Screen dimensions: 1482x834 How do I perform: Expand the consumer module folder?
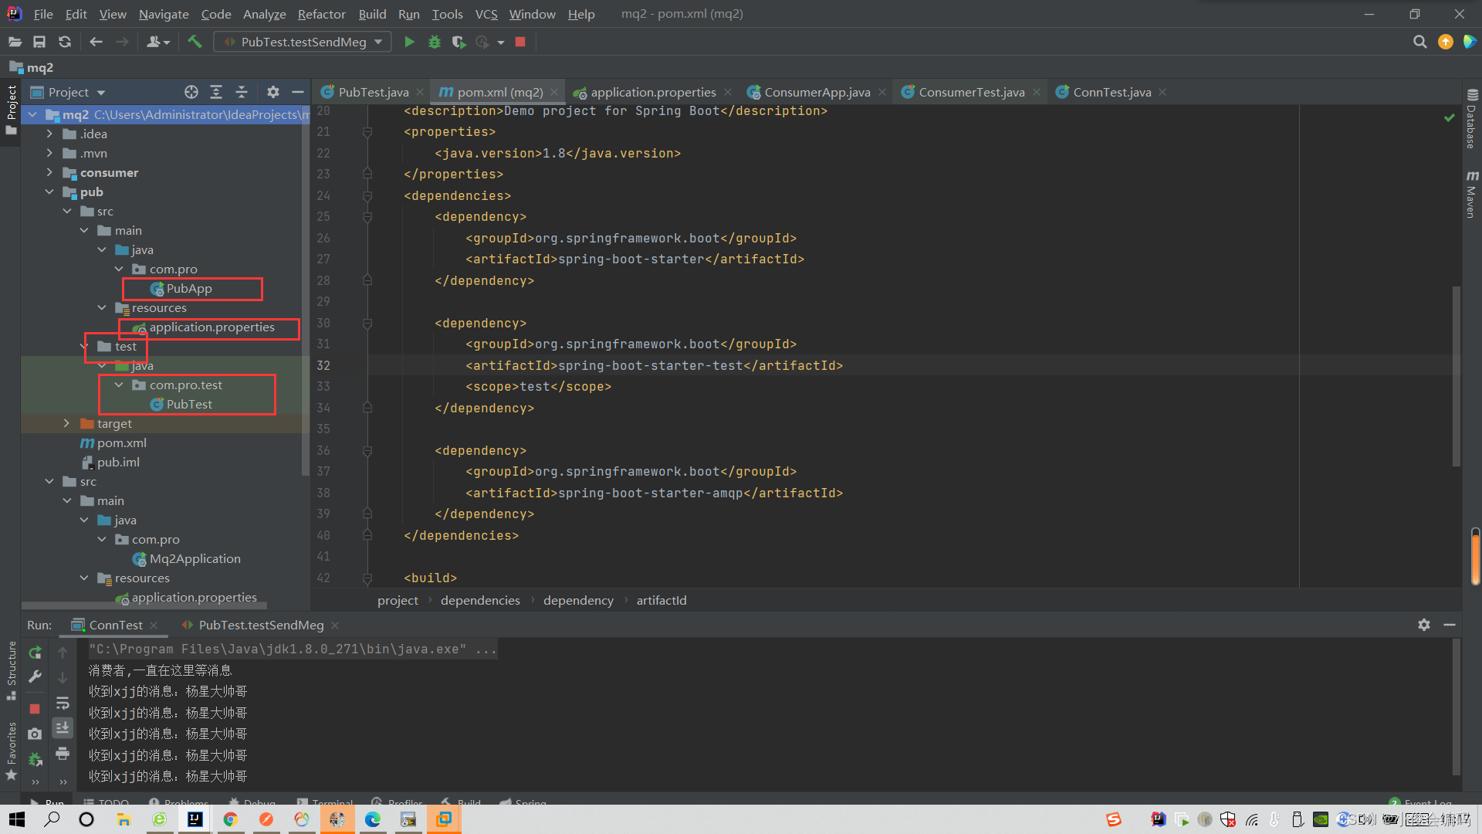pyautogui.click(x=49, y=172)
